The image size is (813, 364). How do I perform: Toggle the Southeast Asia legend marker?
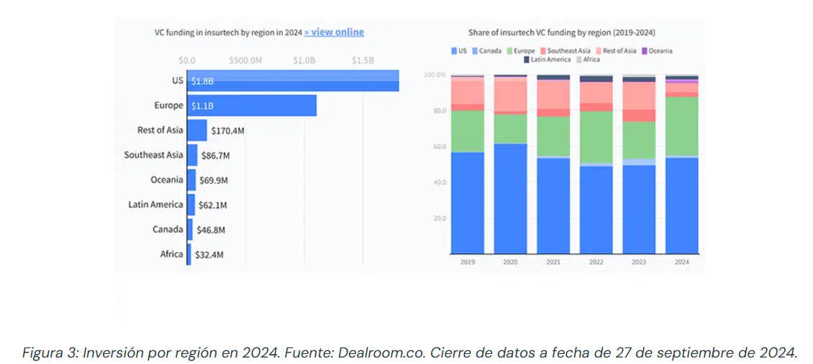pyautogui.click(x=542, y=51)
